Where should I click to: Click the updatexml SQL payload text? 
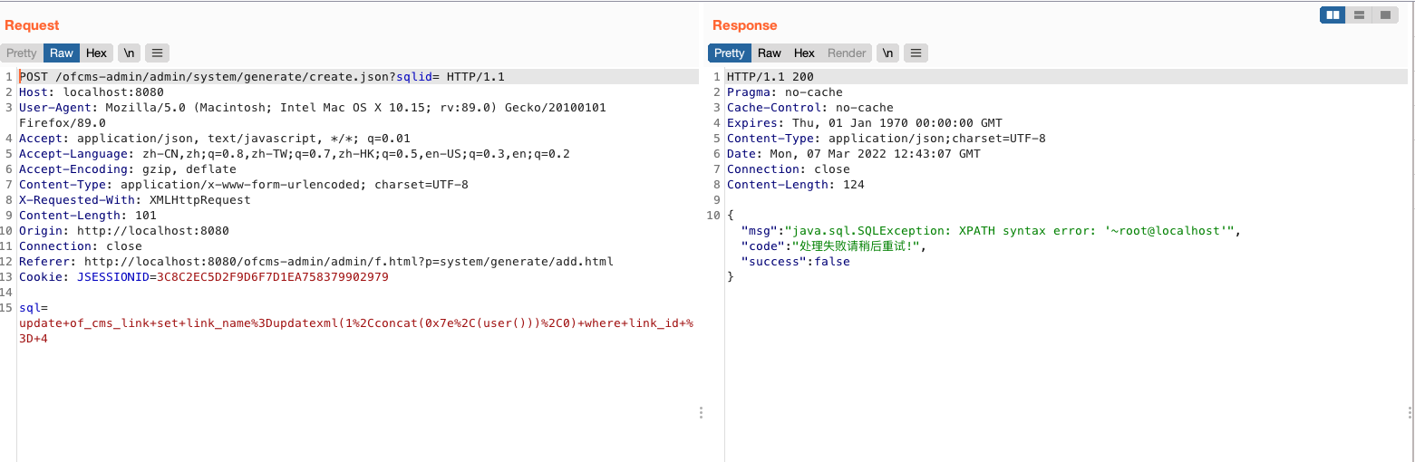(356, 331)
